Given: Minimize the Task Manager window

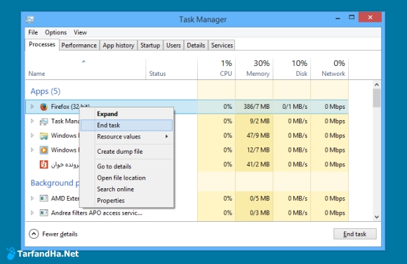Looking at the screenshot, I should coord(338,18).
